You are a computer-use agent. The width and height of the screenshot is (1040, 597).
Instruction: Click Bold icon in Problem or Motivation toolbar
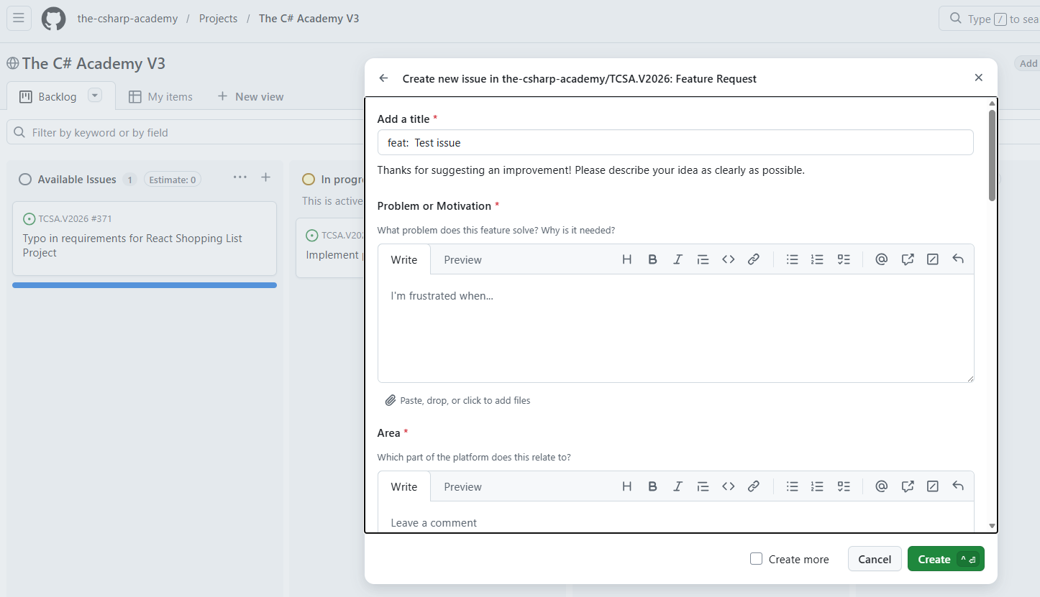(x=652, y=259)
